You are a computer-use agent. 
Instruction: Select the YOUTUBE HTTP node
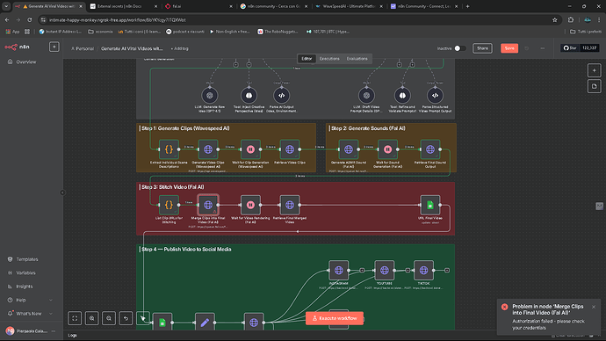click(x=384, y=270)
